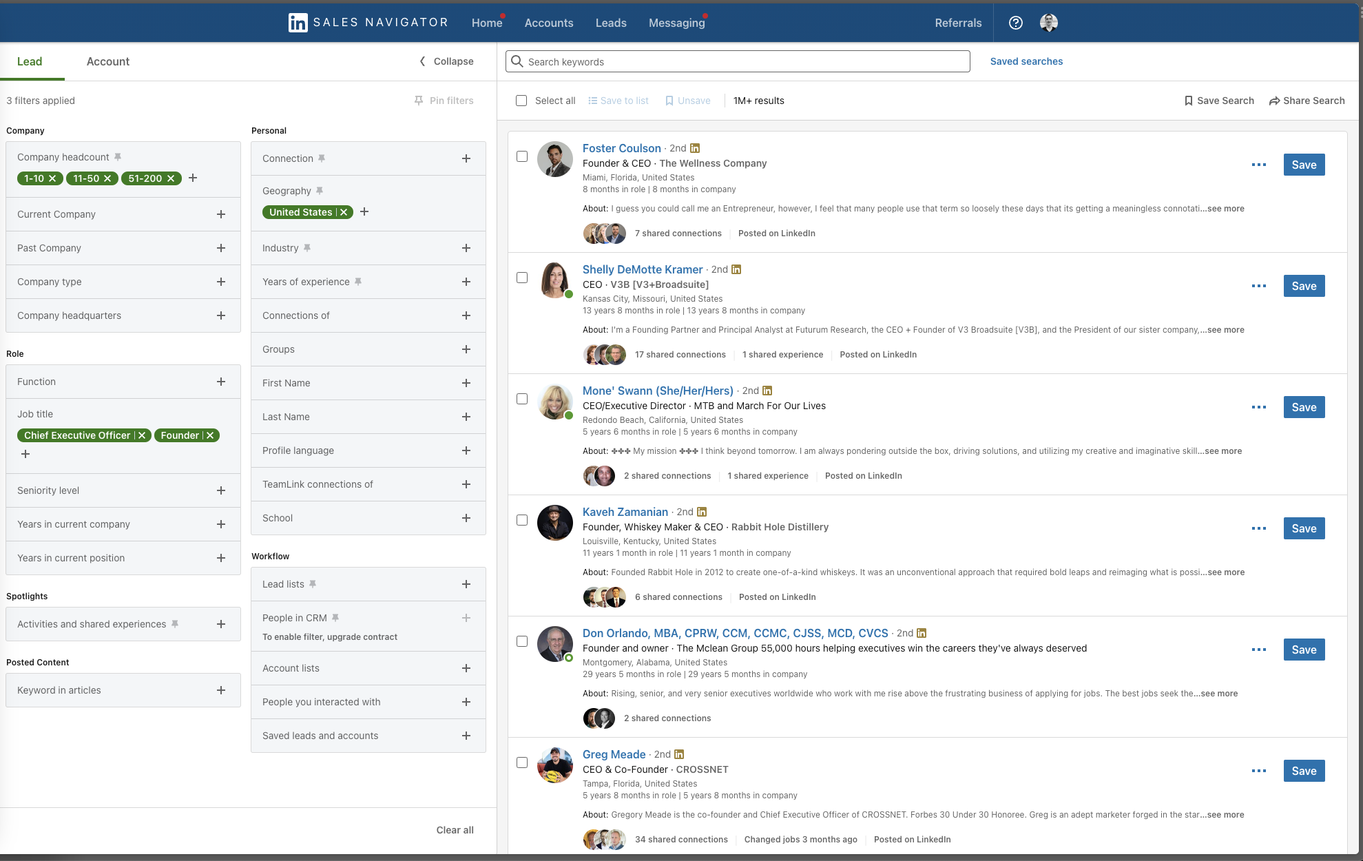Click Kaveh Zamanian's 6 shared connections avatars
Image resolution: width=1363 pixels, height=861 pixels.
604,597
